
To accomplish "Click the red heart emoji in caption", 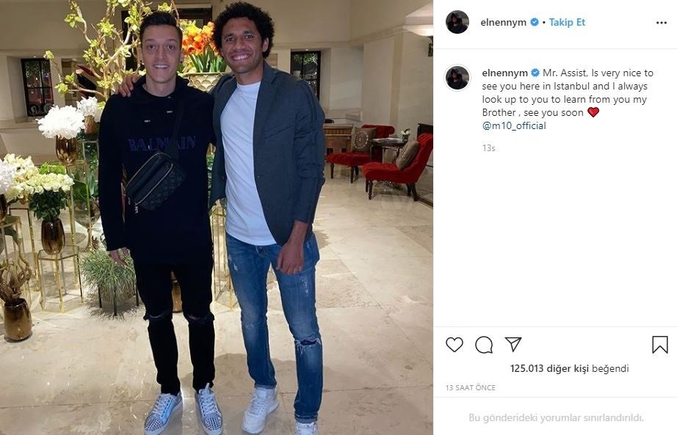I will (x=593, y=112).
